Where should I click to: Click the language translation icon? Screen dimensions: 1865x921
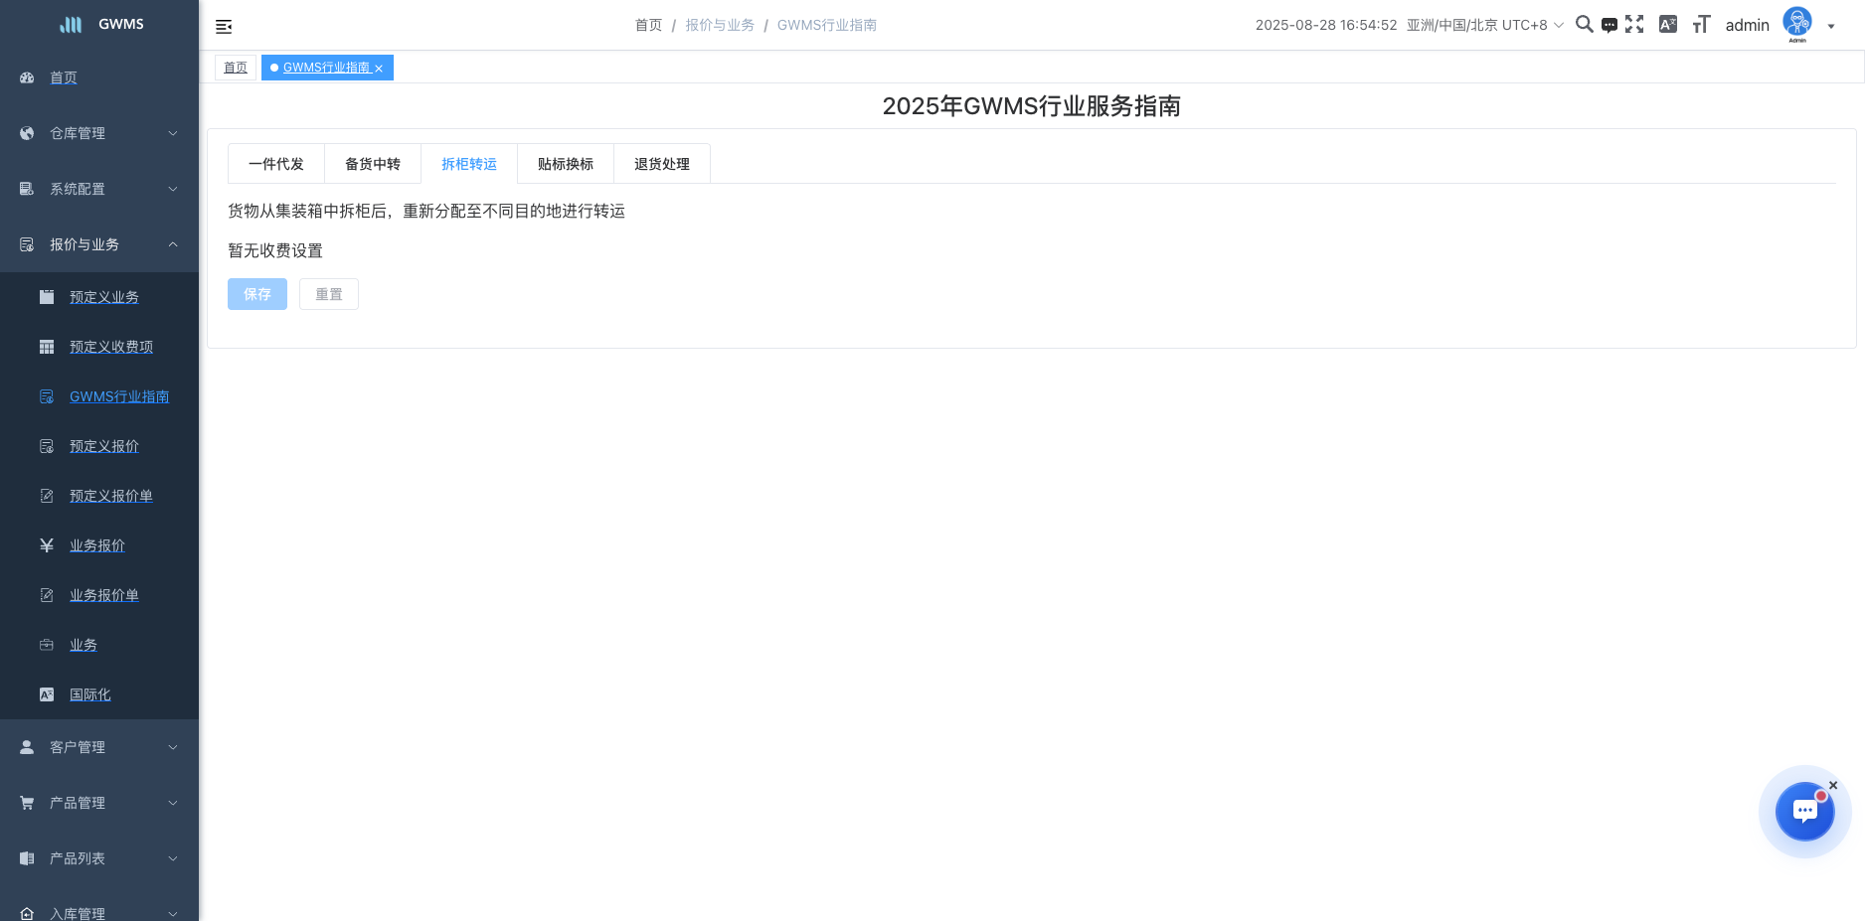pos(1668,25)
